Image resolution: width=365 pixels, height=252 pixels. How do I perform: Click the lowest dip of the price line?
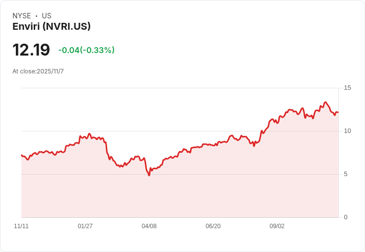pos(149,175)
